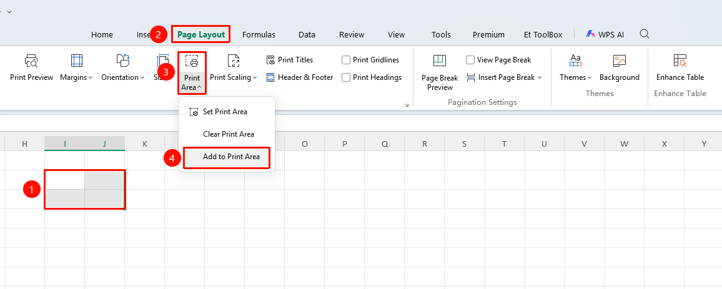Select the Enhance Table tool
Image resolution: width=722 pixels, height=289 pixels.
pyautogui.click(x=680, y=67)
